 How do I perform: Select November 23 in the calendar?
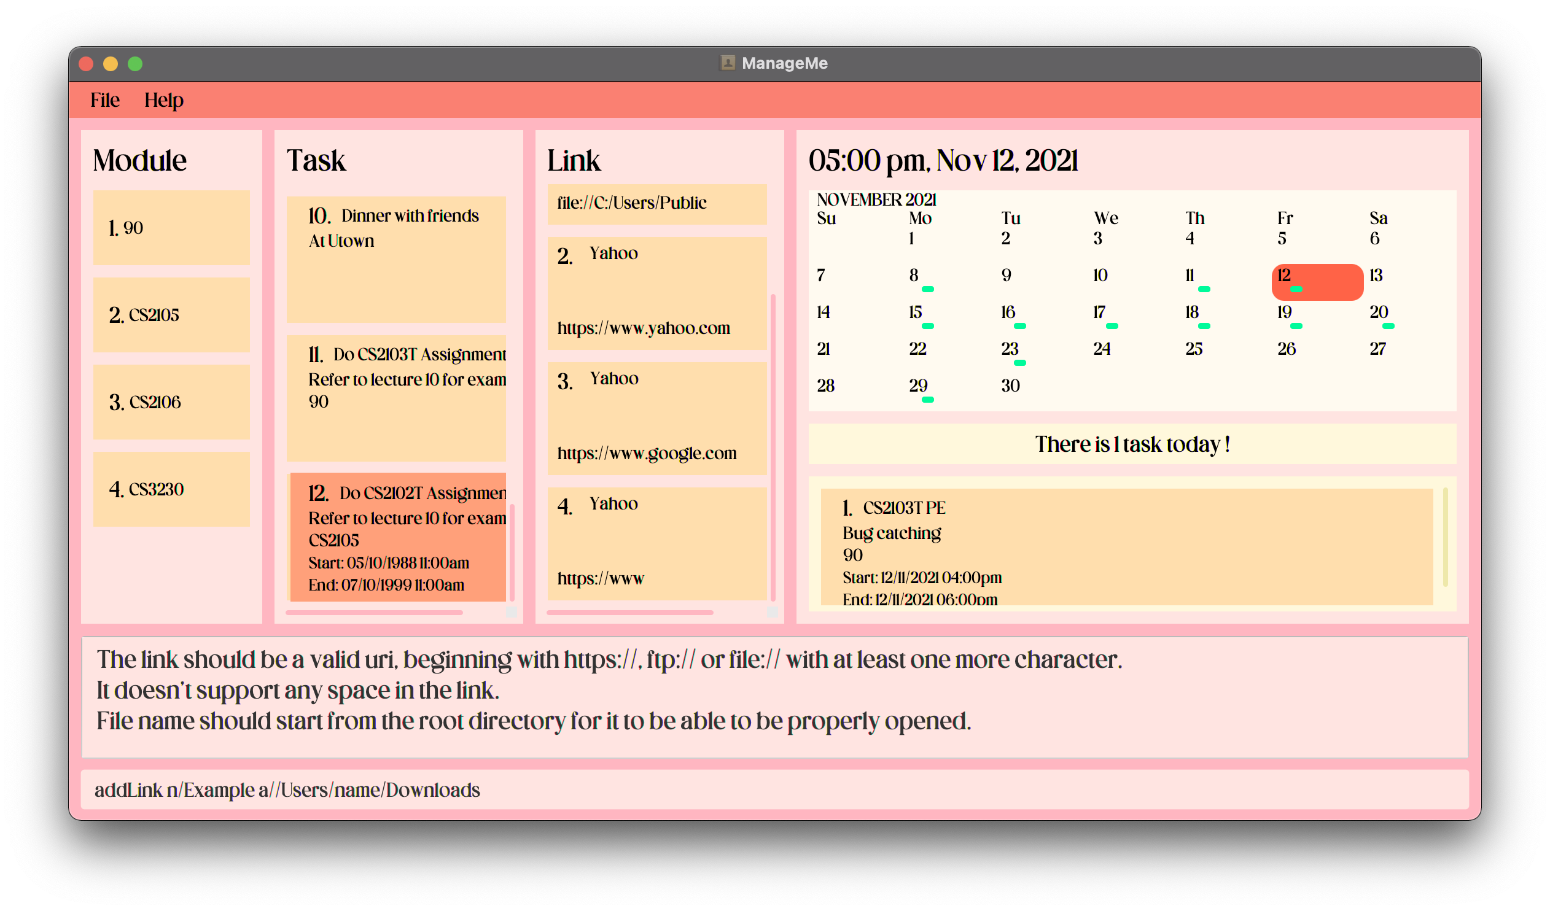(x=1010, y=349)
